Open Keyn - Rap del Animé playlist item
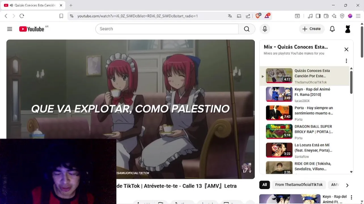Viewport: 364px width, 204px height. [304, 94]
